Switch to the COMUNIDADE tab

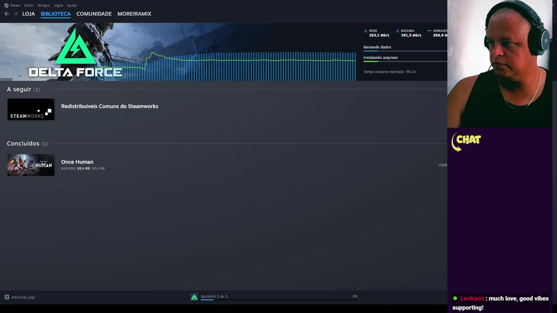(x=94, y=14)
